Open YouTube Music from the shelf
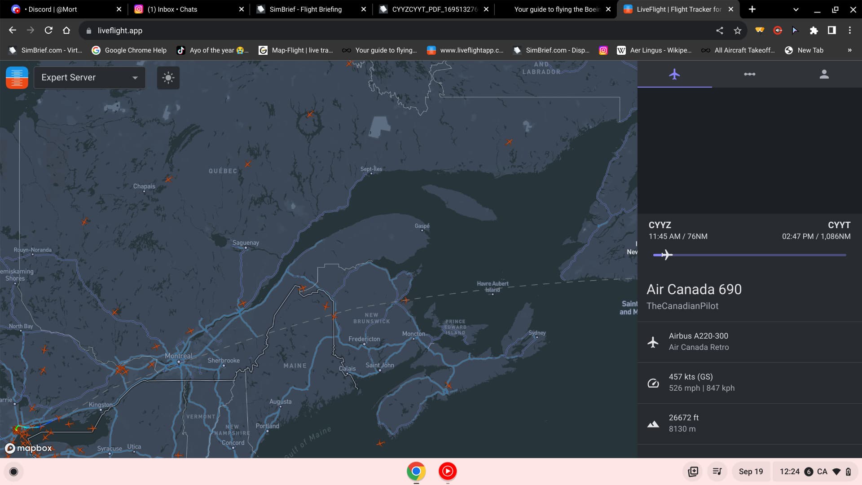Viewport: 862px width, 485px height. click(447, 471)
